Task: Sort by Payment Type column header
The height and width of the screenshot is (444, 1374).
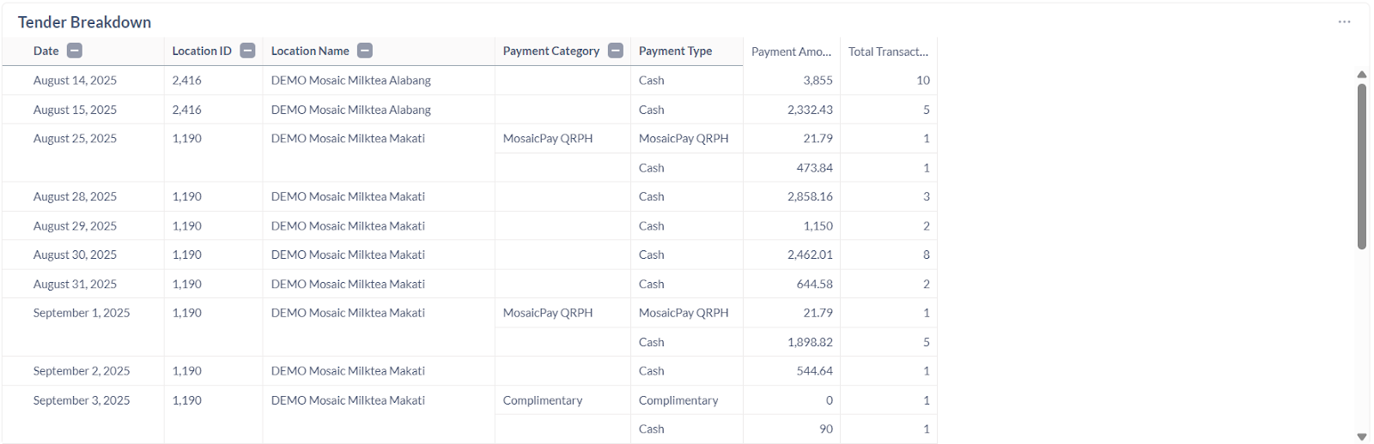Action: 675,51
